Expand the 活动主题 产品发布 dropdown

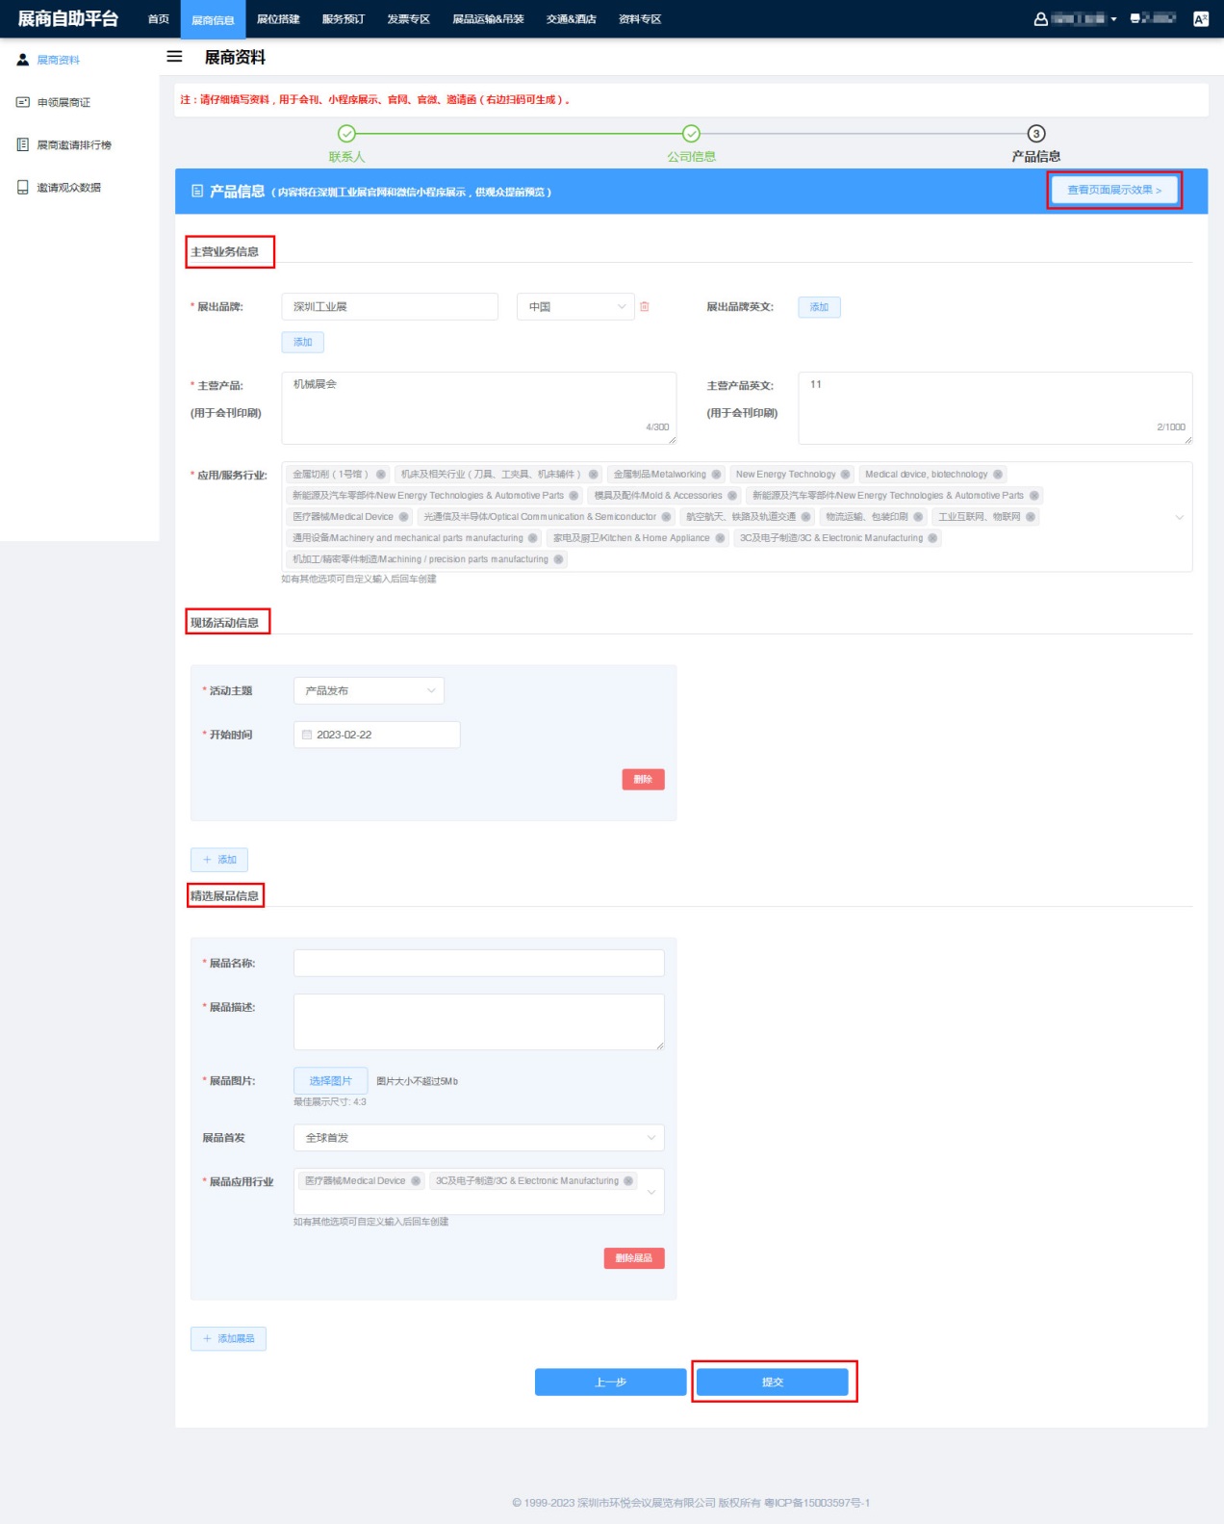(x=369, y=690)
